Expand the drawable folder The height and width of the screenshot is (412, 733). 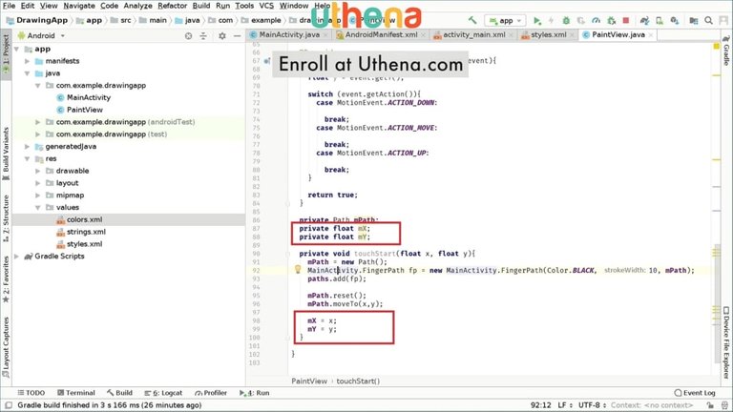coord(38,171)
